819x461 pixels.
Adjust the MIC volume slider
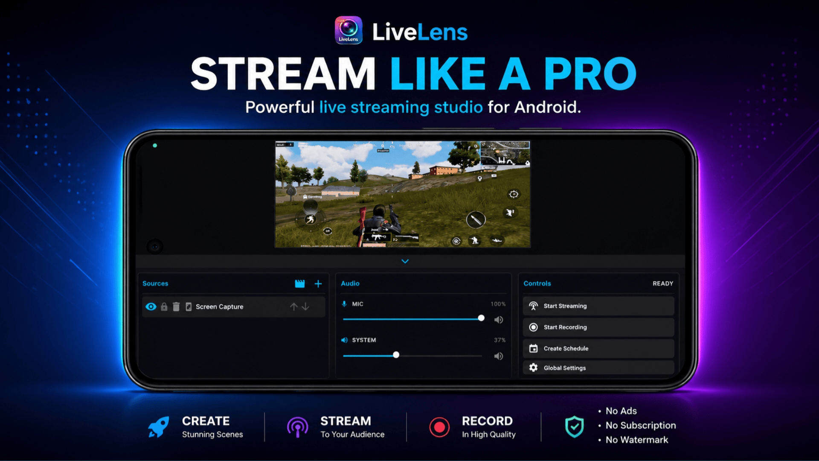[412, 318]
